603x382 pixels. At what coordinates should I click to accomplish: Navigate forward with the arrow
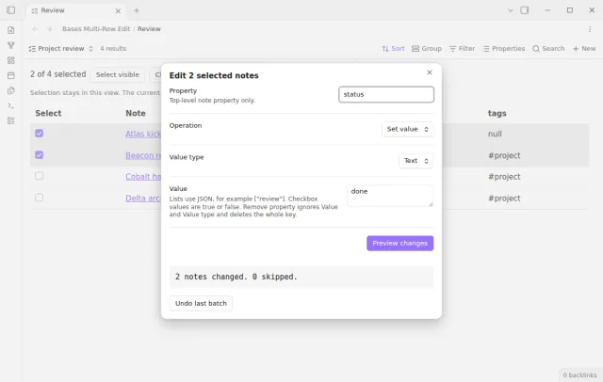(x=49, y=29)
